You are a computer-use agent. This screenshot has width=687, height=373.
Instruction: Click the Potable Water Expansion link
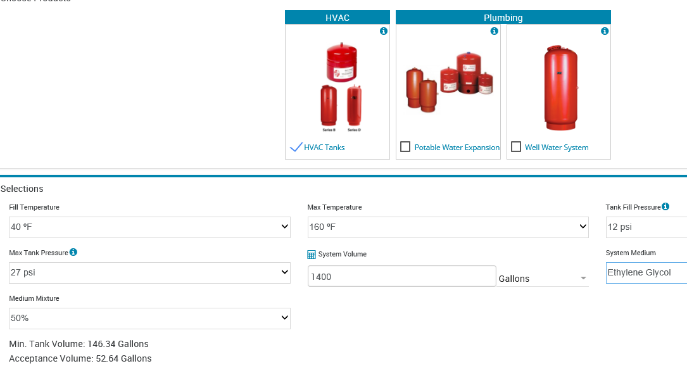[x=457, y=148]
